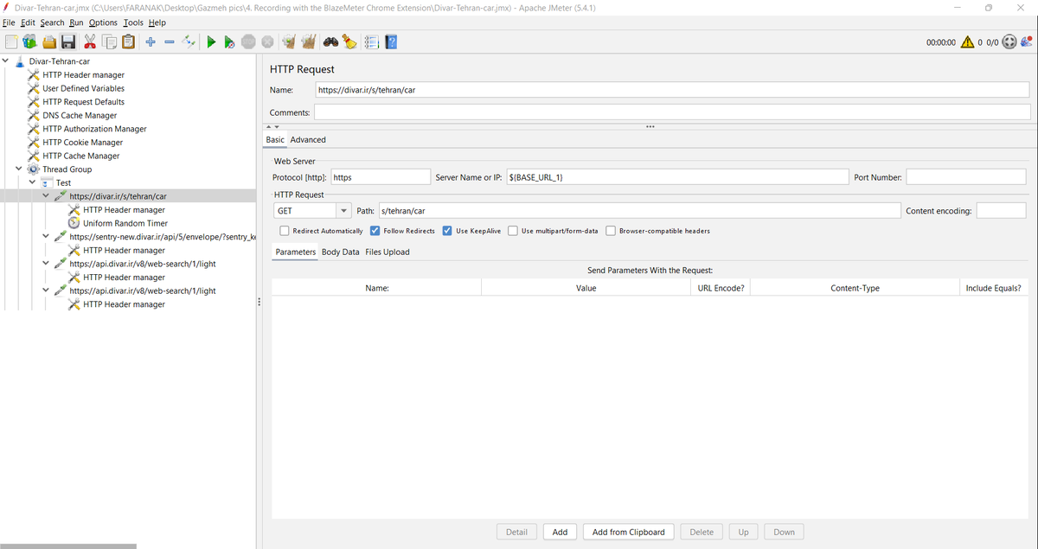Start the test with green play icon
Viewport: 1038px width, 549px height.
(x=210, y=41)
